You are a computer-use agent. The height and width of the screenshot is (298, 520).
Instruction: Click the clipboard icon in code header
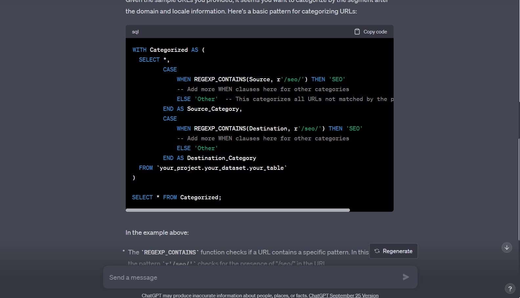point(357,31)
